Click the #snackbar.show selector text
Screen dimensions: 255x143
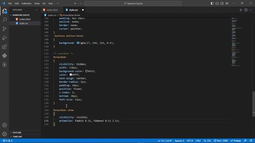(x=63, y=110)
